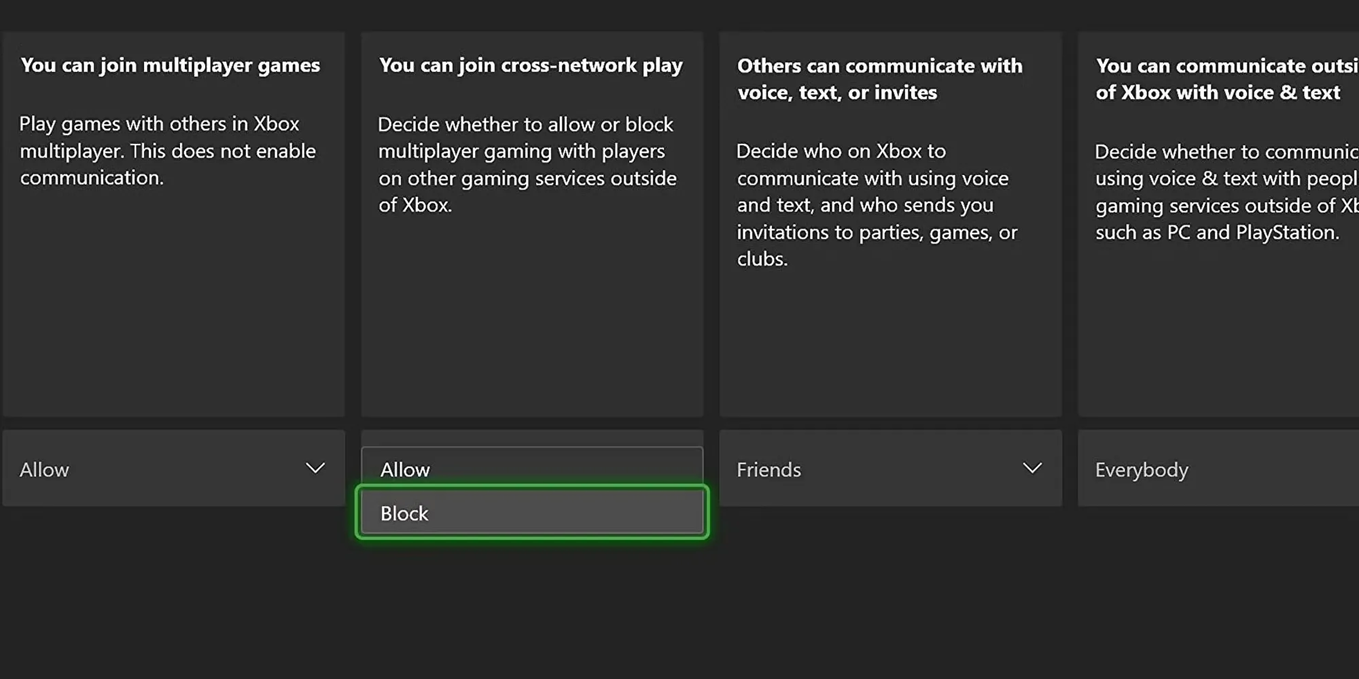The width and height of the screenshot is (1359, 679).
Task: Click heading "You can join cross-network play"
Action: (530, 65)
